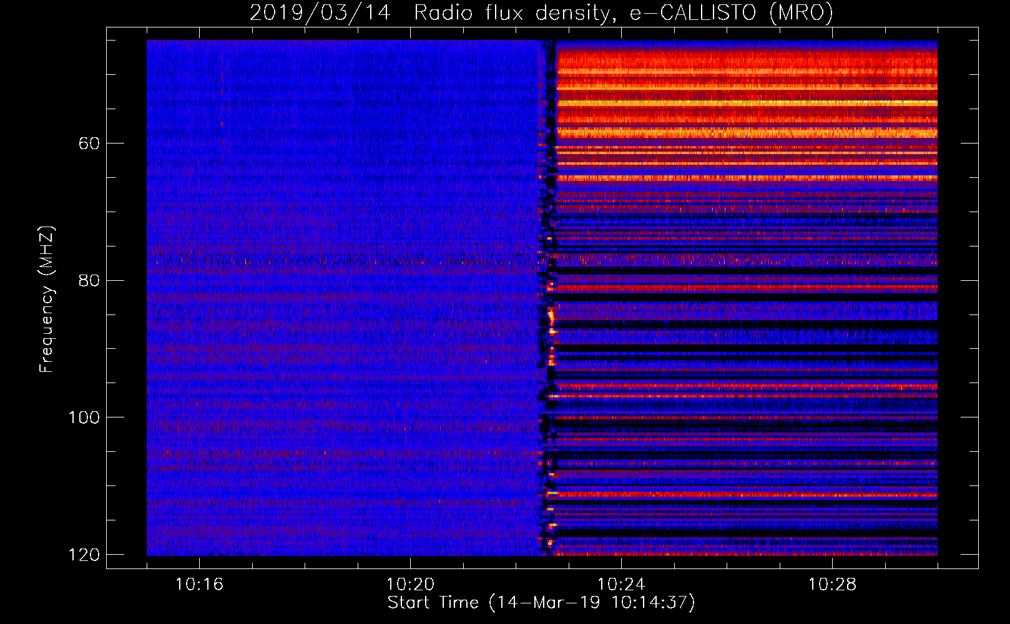This screenshot has height=624, width=1010.
Task: Select the 10:16 time tick label
Action: pyautogui.click(x=199, y=585)
